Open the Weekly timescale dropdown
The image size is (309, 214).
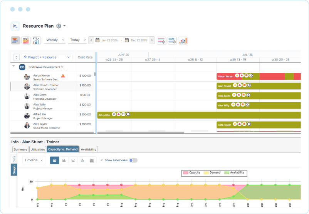tap(55, 40)
